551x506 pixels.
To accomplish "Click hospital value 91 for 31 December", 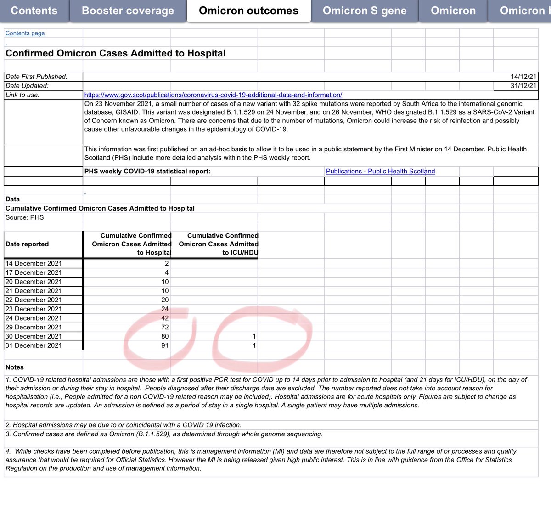I will pos(127,345).
